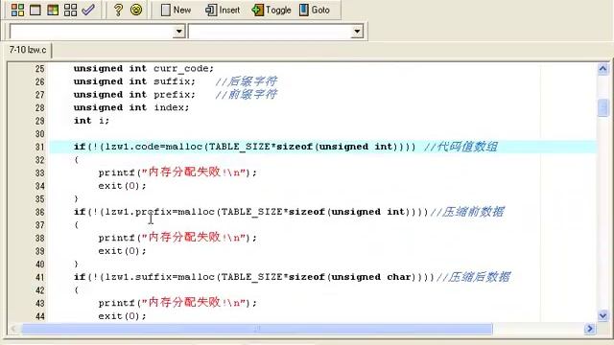The width and height of the screenshot is (614, 345).
Task: Open the second combo box dropdown arrow
Action: tap(357, 32)
